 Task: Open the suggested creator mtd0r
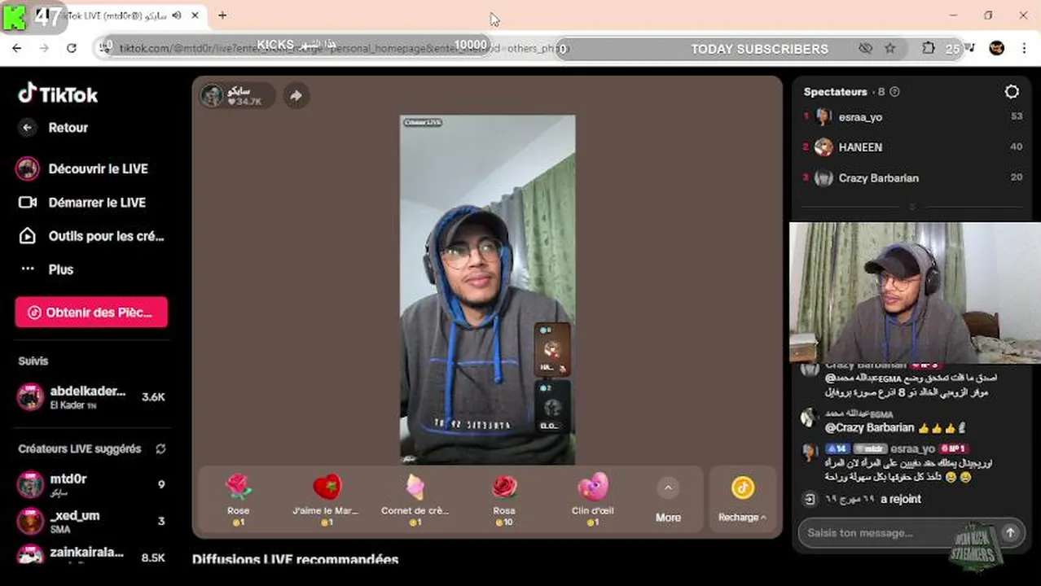(x=91, y=484)
